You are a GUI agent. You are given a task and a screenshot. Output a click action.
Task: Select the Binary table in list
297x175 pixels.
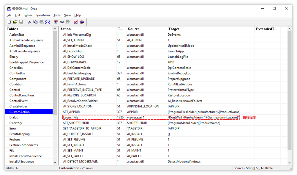(x=14, y=57)
